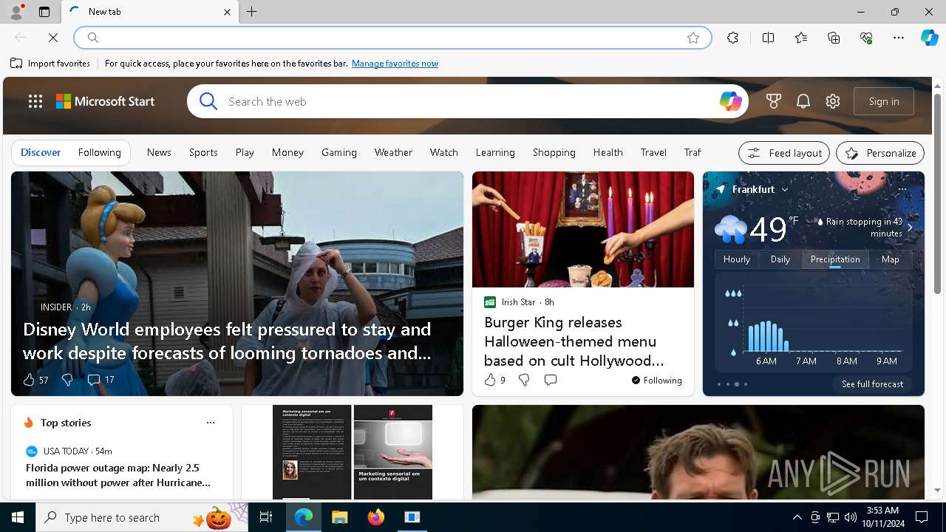Open Windows Start menu
Viewport: 946px width, 532px height.
tap(18, 517)
